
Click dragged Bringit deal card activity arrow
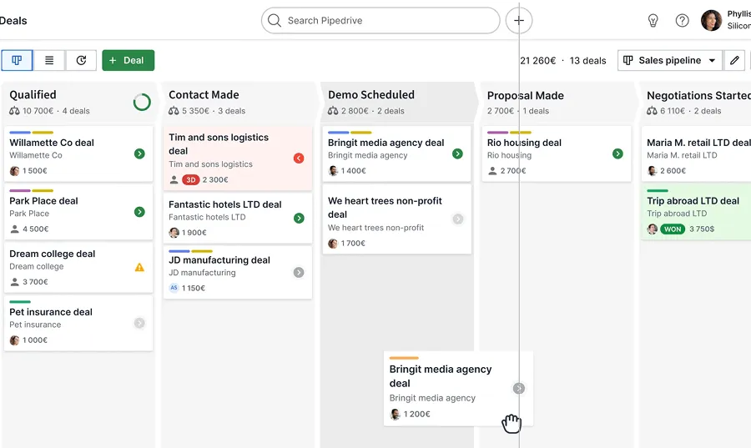pyautogui.click(x=519, y=388)
